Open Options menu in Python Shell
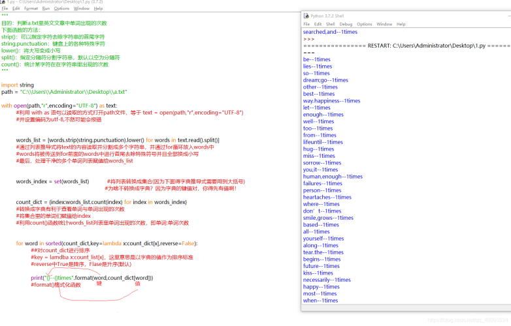This screenshot has width=511, height=326. [x=365, y=24]
